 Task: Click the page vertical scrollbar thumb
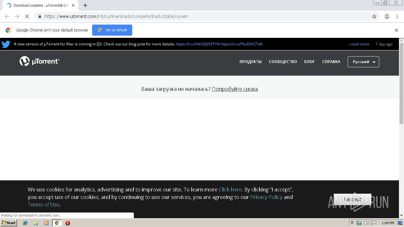401,83
